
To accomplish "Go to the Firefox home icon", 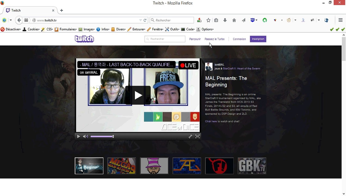I will 234,20.
